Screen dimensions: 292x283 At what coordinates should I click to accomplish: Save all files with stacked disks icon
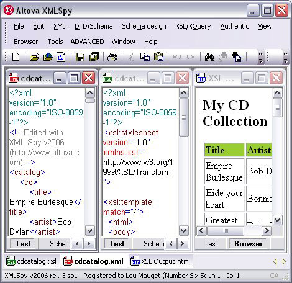pos(94,57)
